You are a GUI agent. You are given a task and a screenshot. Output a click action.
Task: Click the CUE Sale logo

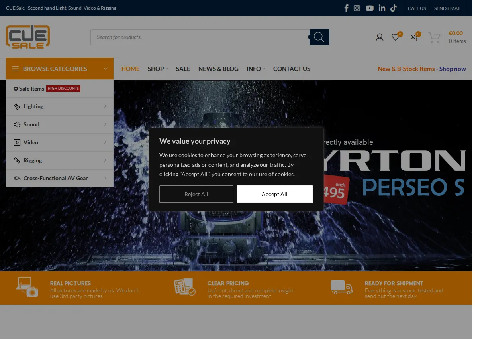pyautogui.click(x=28, y=37)
